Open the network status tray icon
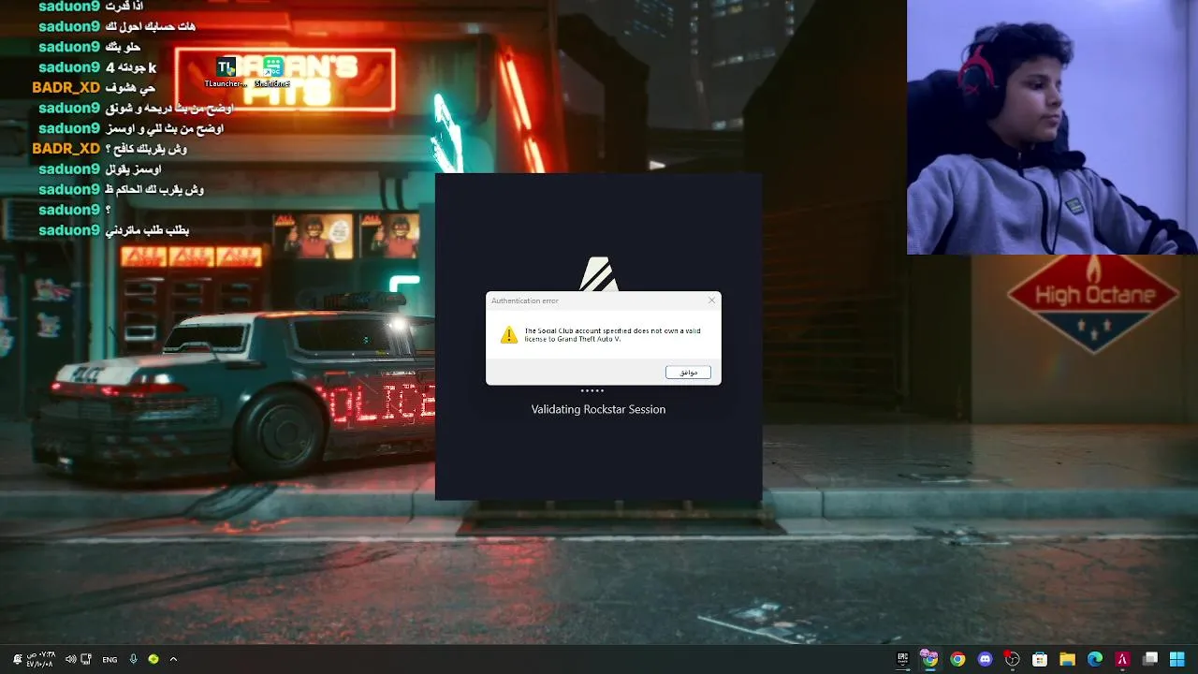 coord(87,659)
